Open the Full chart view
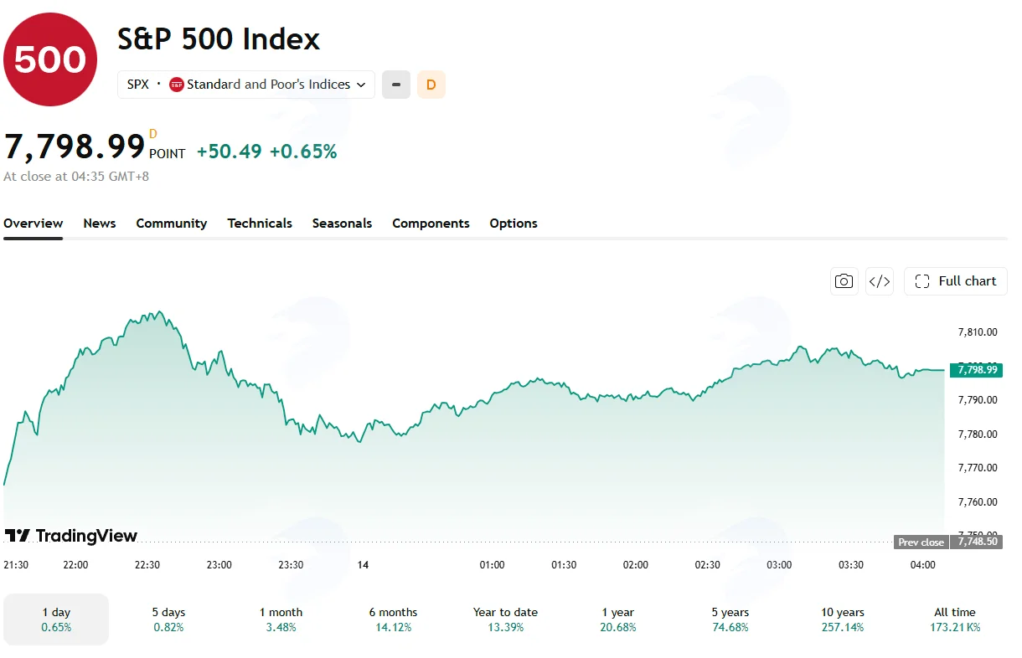 click(x=956, y=281)
